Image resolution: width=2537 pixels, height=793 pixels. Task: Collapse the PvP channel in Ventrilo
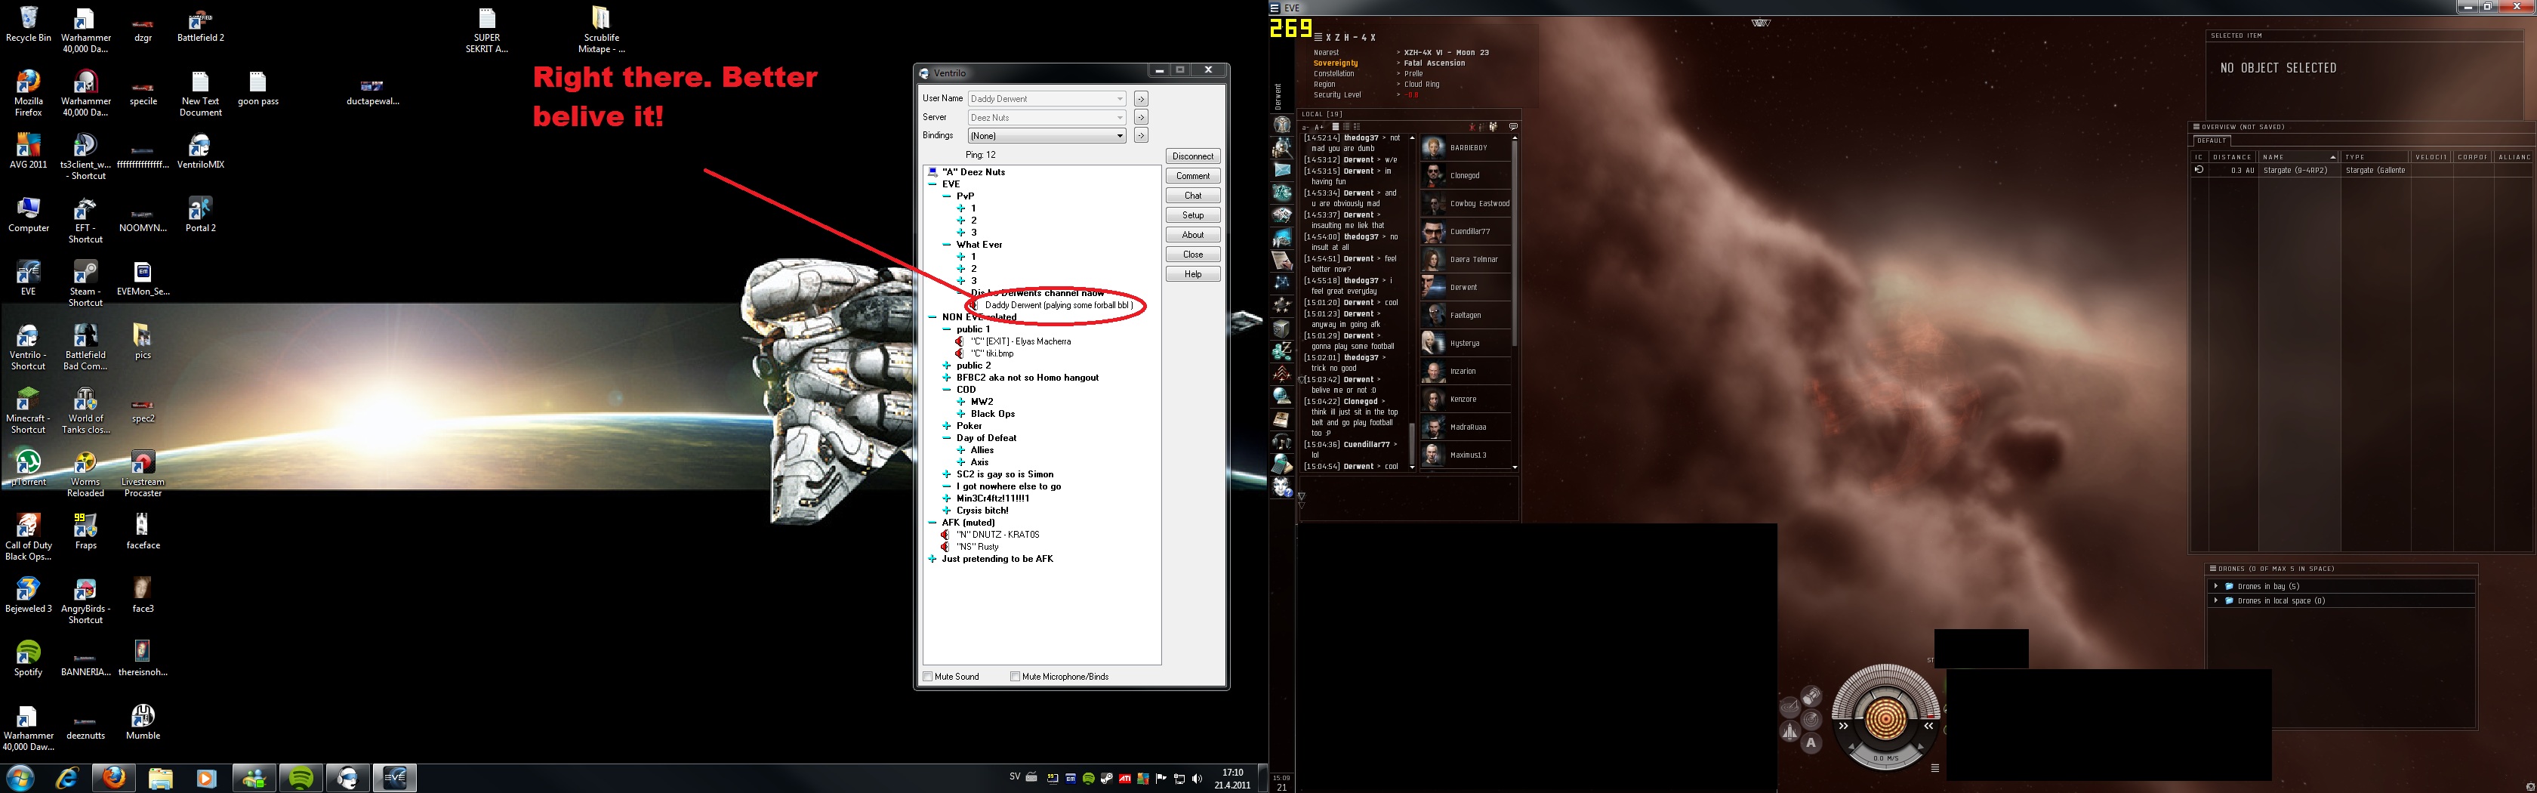[946, 196]
